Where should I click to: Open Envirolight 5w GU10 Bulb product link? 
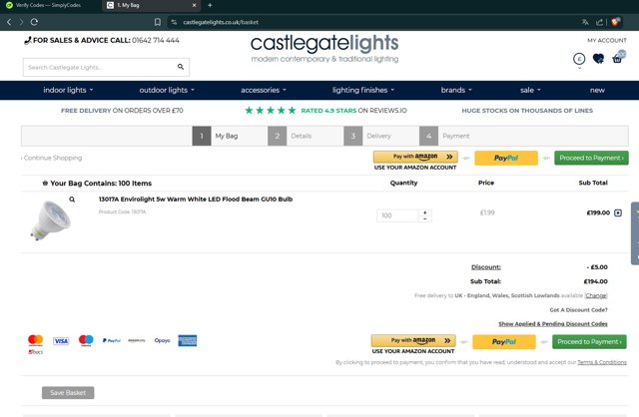click(x=196, y=200)
